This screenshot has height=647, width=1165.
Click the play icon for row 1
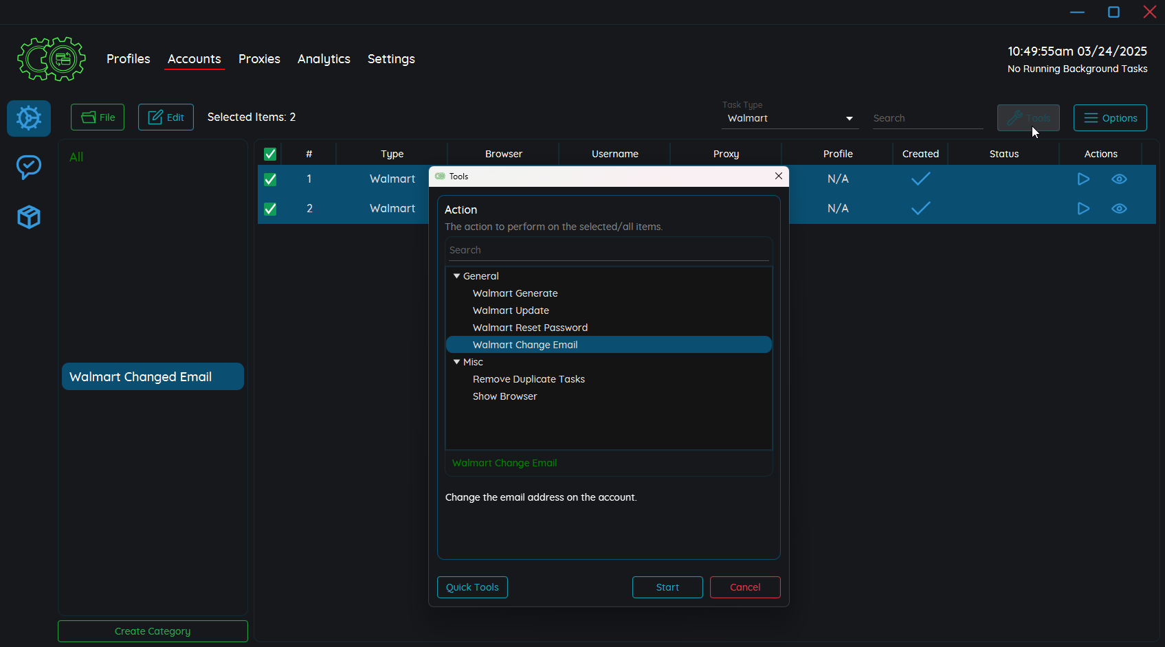pyautogui.click(x=1083, y=179)
